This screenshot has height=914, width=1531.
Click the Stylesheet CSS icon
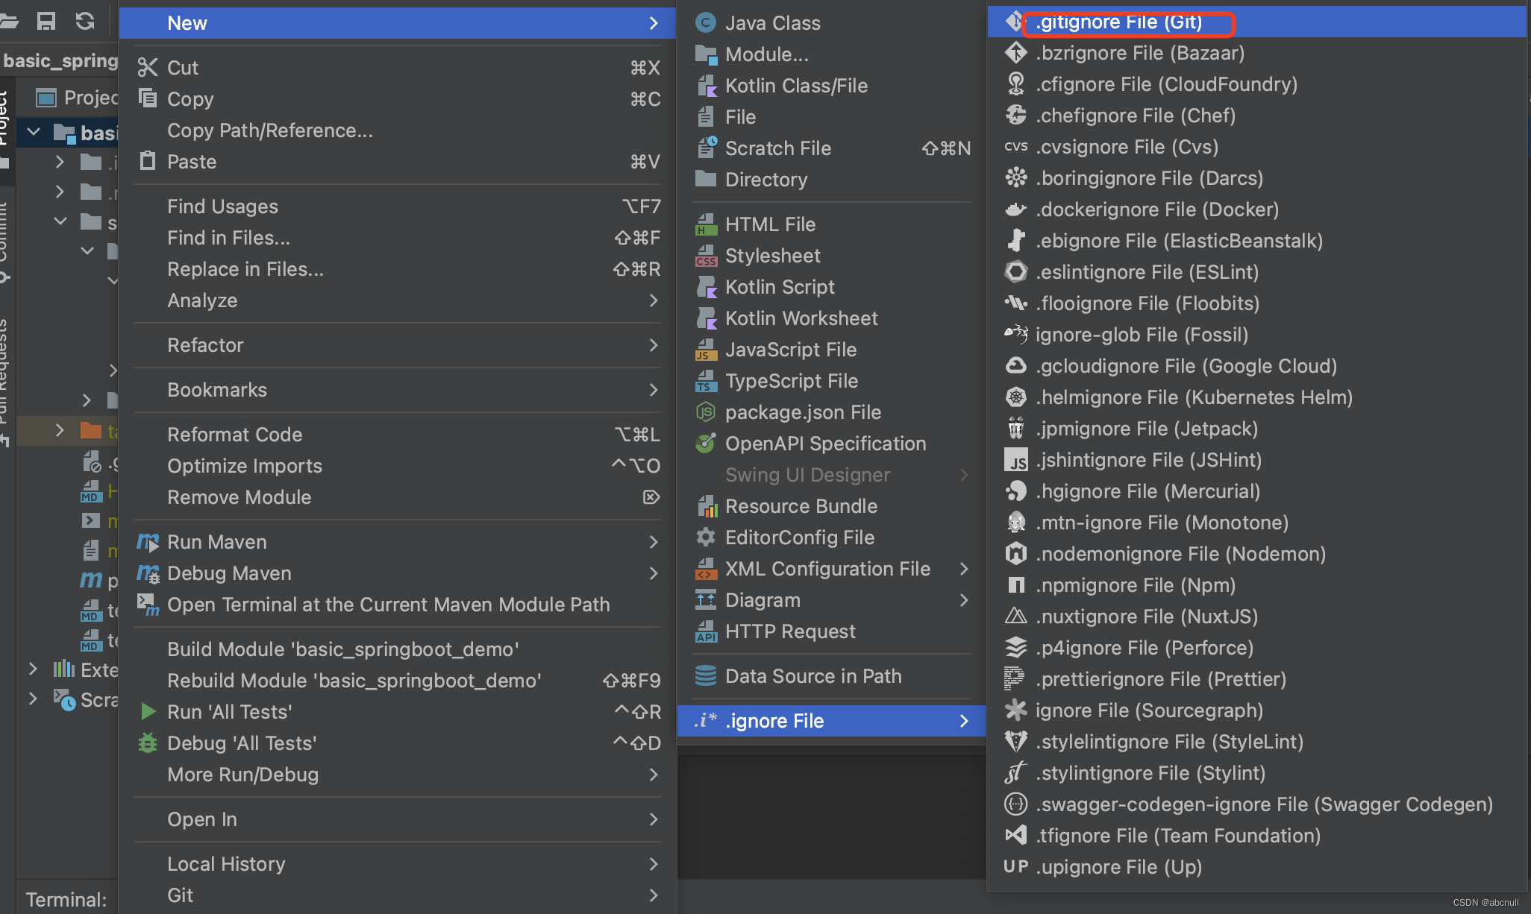tap(705, 256)
